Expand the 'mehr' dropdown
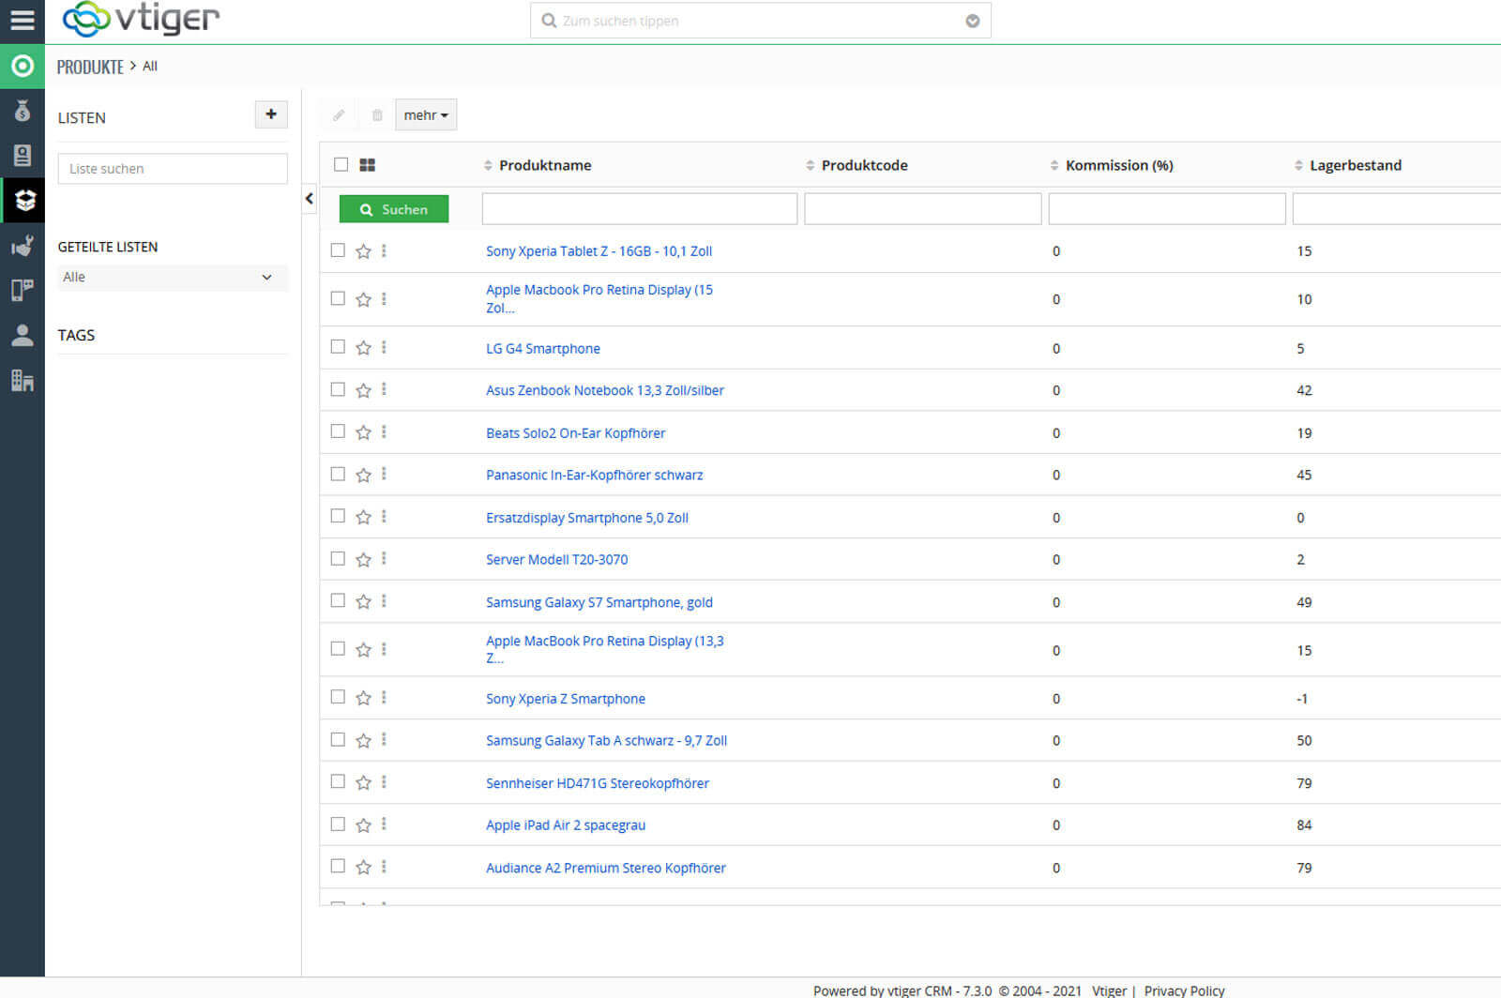This screenshot has height=998, width=1501. [426, 115]
